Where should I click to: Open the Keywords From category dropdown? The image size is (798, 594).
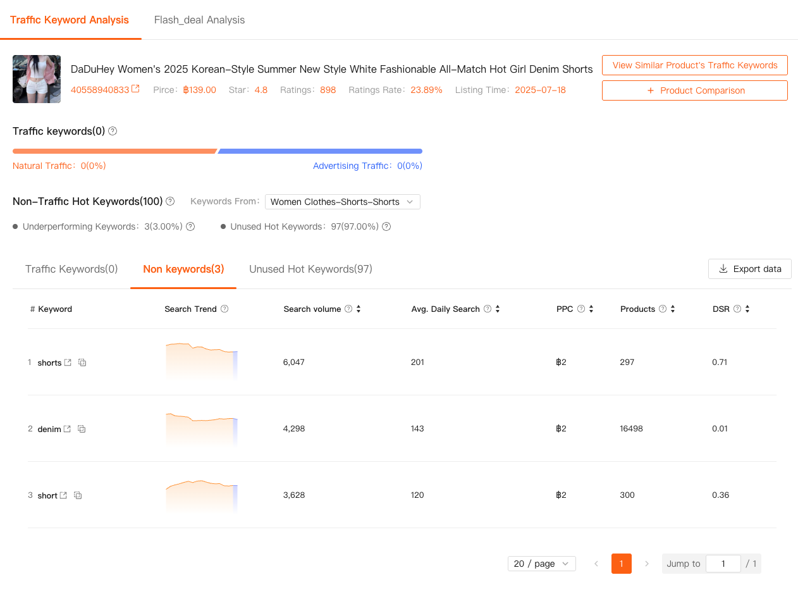(x=342, y=202)
